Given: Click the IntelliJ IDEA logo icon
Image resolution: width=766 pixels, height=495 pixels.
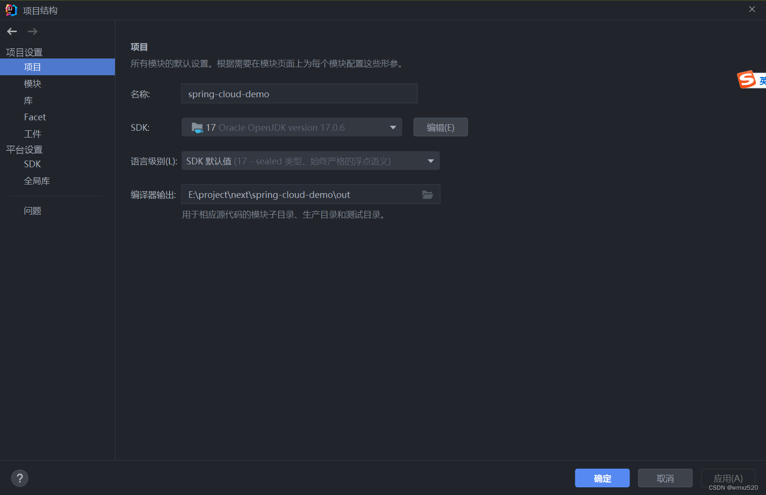Looking at the screenshot, I should (11, 10).
